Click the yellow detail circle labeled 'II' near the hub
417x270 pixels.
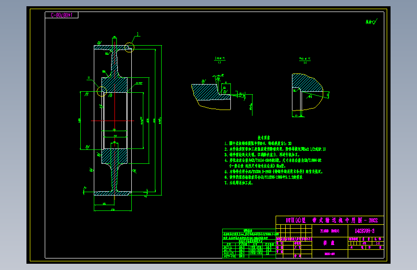pos(101,91)
